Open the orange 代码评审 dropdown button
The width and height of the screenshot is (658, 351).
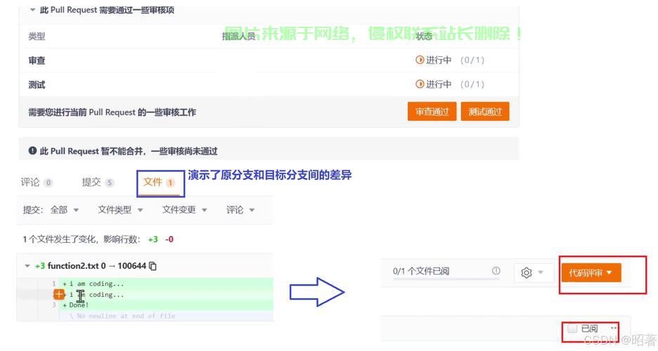(591, 272)
